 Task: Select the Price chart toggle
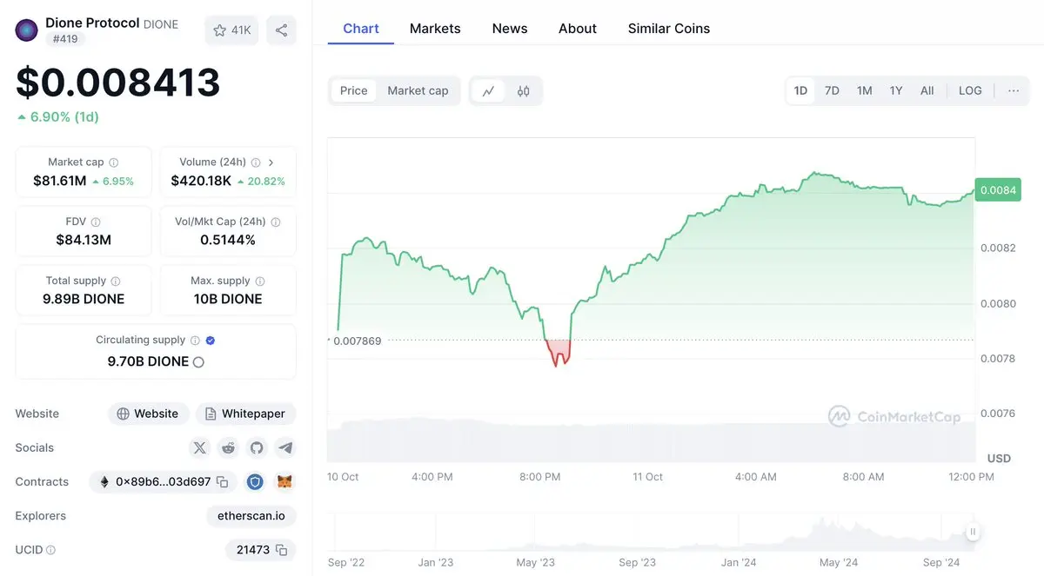point(354,90)
